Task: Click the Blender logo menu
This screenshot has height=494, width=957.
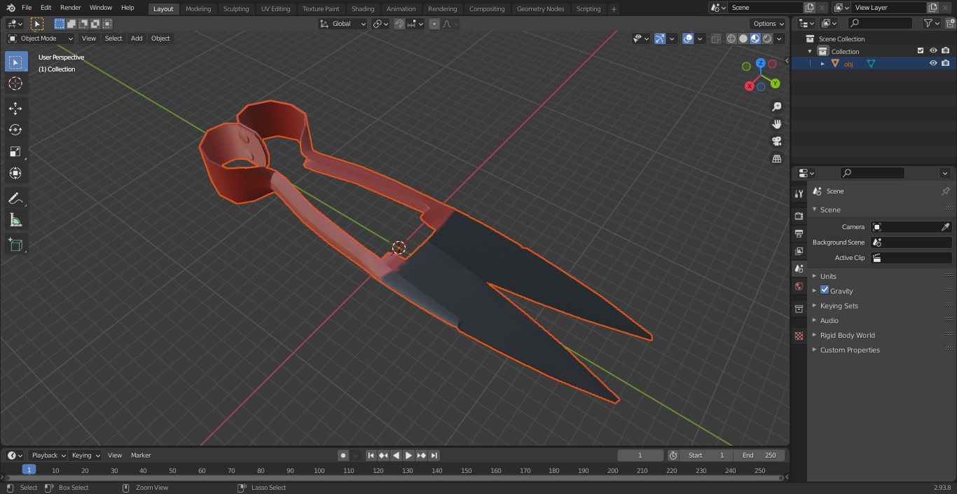Action: point(11,8)
